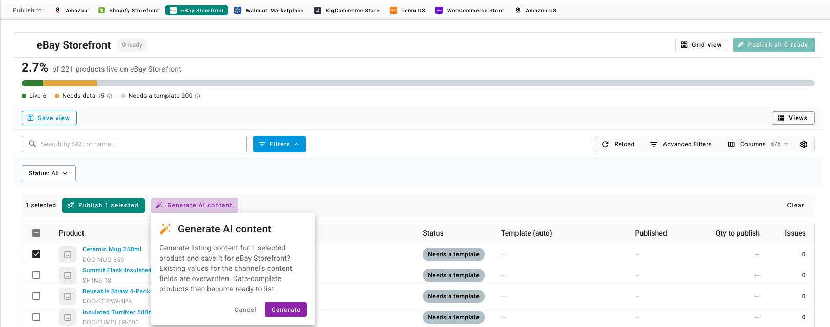Click the Insulated Tumbler image placeholder

click(x=67, y=317)
